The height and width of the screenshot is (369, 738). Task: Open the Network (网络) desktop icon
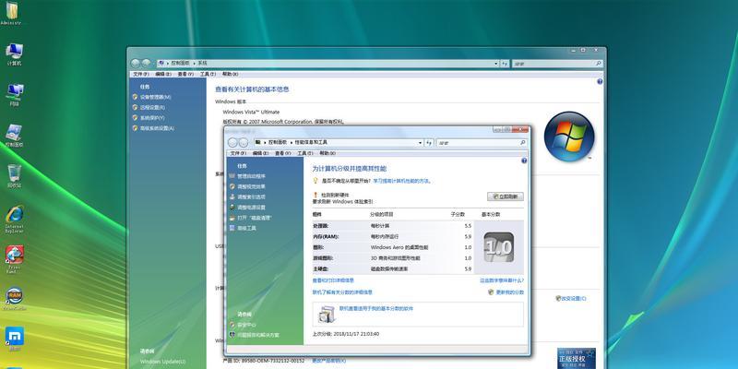click(14, 95)
